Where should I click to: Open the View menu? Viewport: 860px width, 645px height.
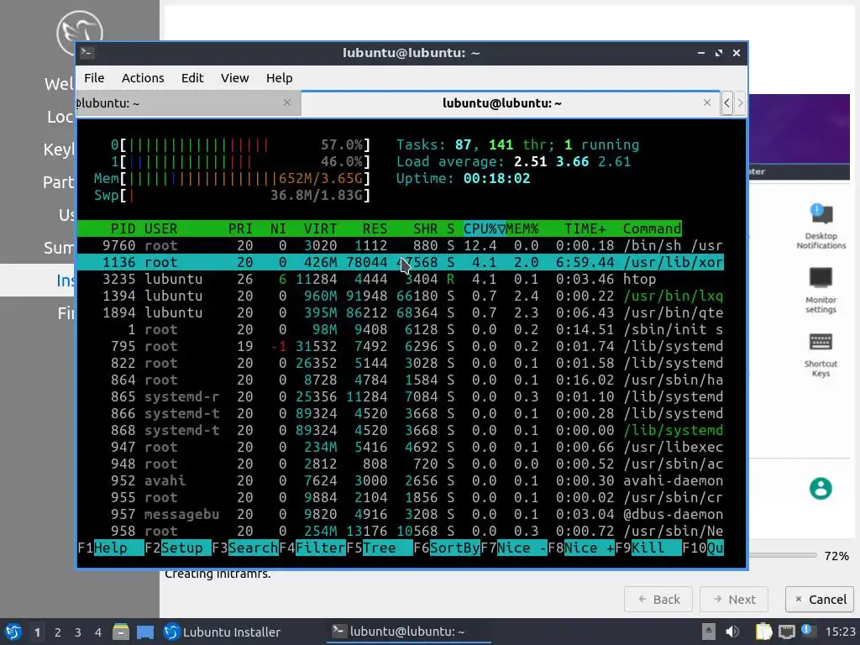click(x=235, y=78)
